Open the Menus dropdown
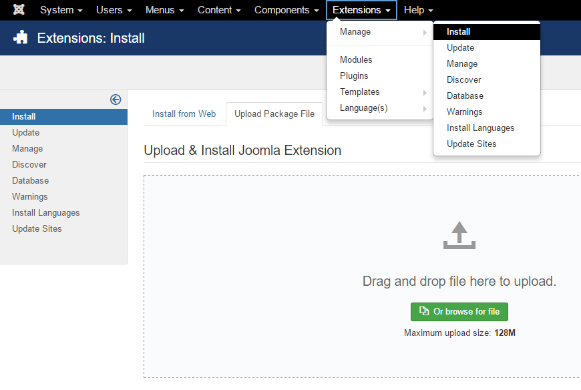Screen dimensions: 581x390 tap(164, 10)
